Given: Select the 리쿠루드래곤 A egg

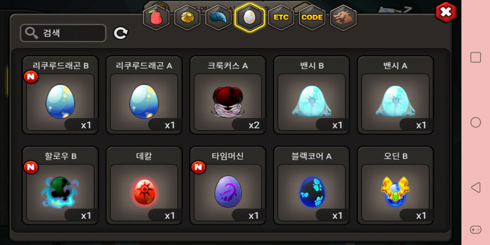Looking at the screenshot, I should point(144,95).
